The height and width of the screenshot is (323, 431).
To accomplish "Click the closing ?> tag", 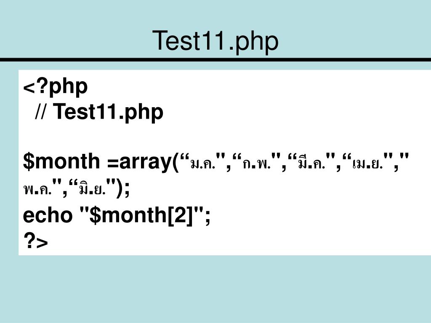I will (x=36, y=242).
